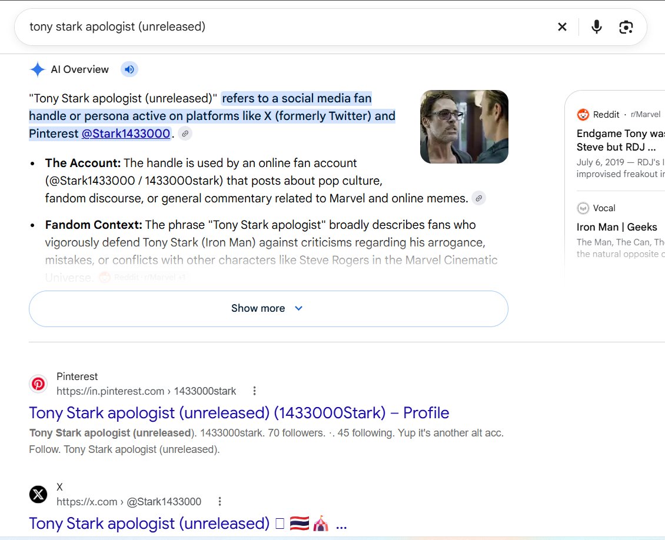Click the Vocal site icon
Viewport: 665px width, 540px height.
pyautogui.click(x=583, y=208)
